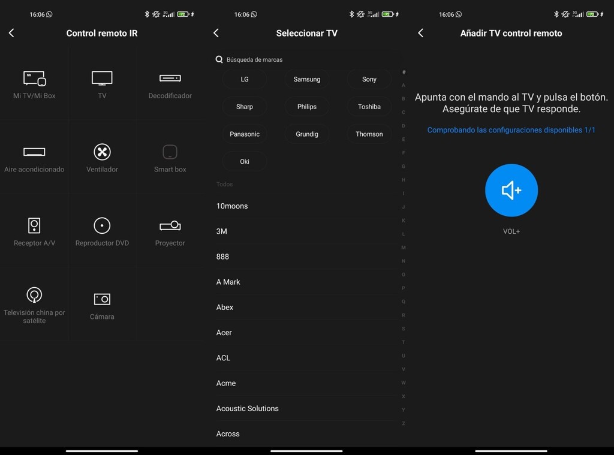Image resolution: width=614 pixels, height=455 pixels.
Task: Select the Cámara device icon
Action: pyautogui.click(x=102, y=304)
